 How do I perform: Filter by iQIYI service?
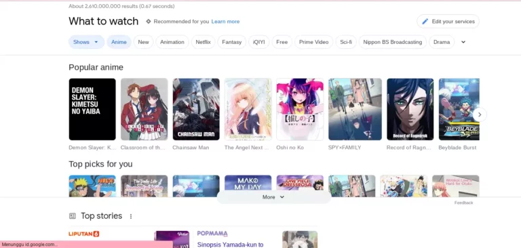pos(259,42)
